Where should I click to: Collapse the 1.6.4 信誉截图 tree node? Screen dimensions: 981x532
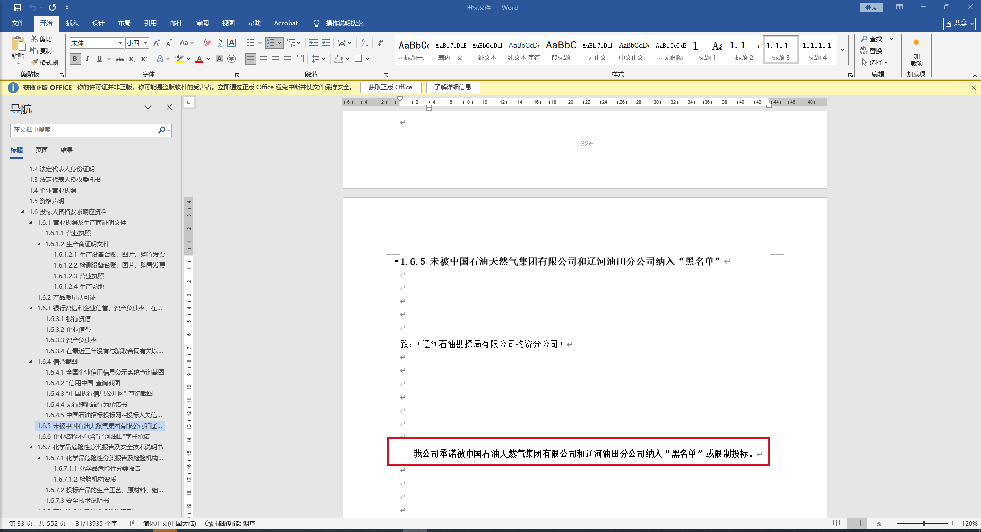(31, 362)
